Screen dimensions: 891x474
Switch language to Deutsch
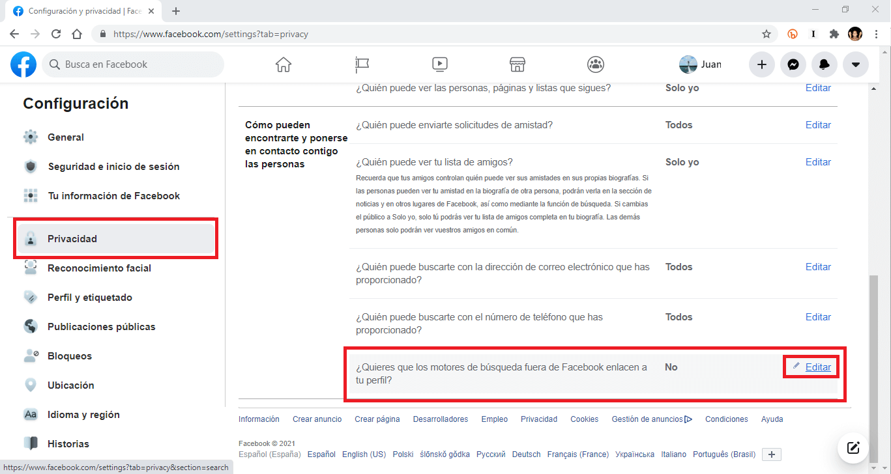[x=527, y=454]
